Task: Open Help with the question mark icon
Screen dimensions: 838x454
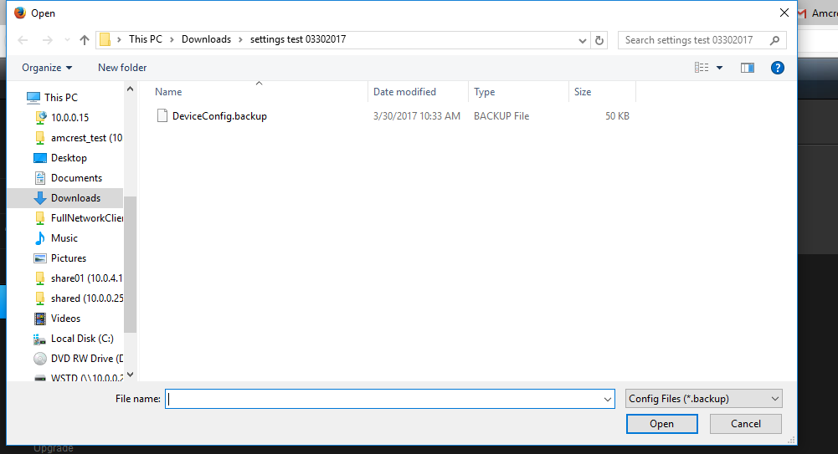Action: pos(778,68)
